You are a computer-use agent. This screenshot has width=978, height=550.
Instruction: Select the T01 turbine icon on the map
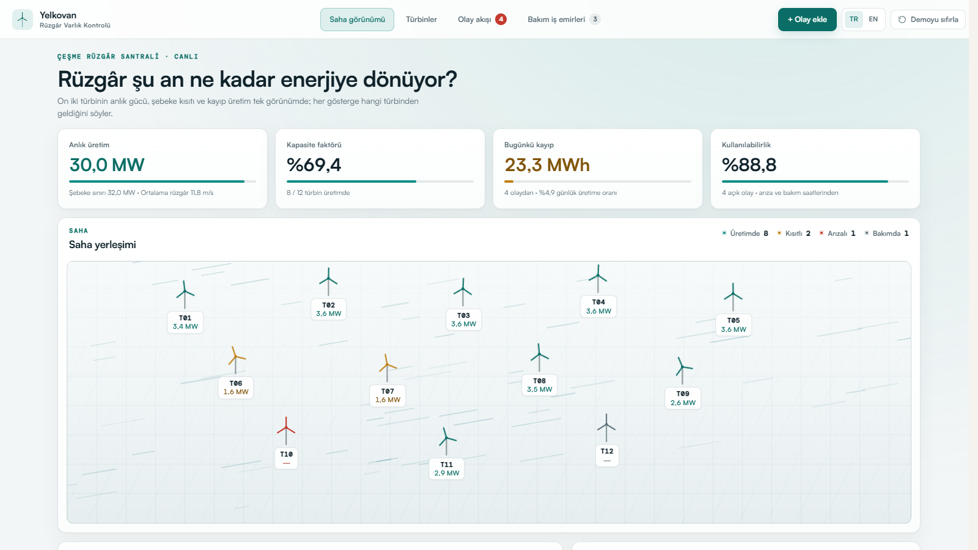[185, 295]
